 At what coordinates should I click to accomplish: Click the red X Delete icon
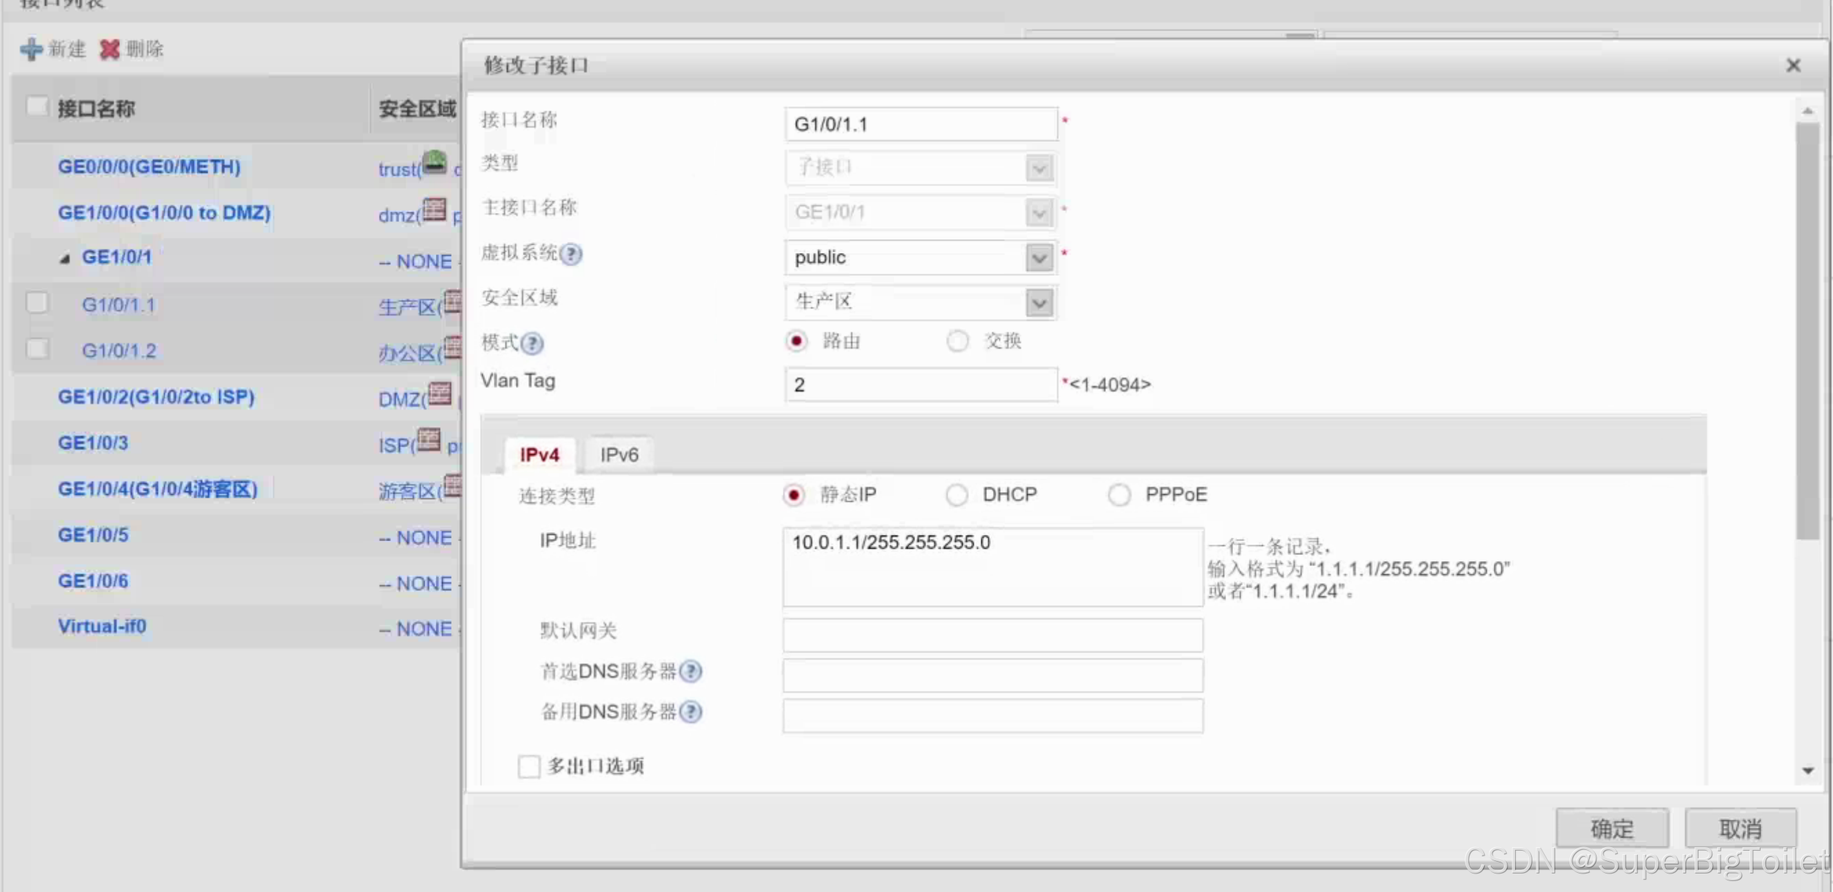(x=110, y=49)
